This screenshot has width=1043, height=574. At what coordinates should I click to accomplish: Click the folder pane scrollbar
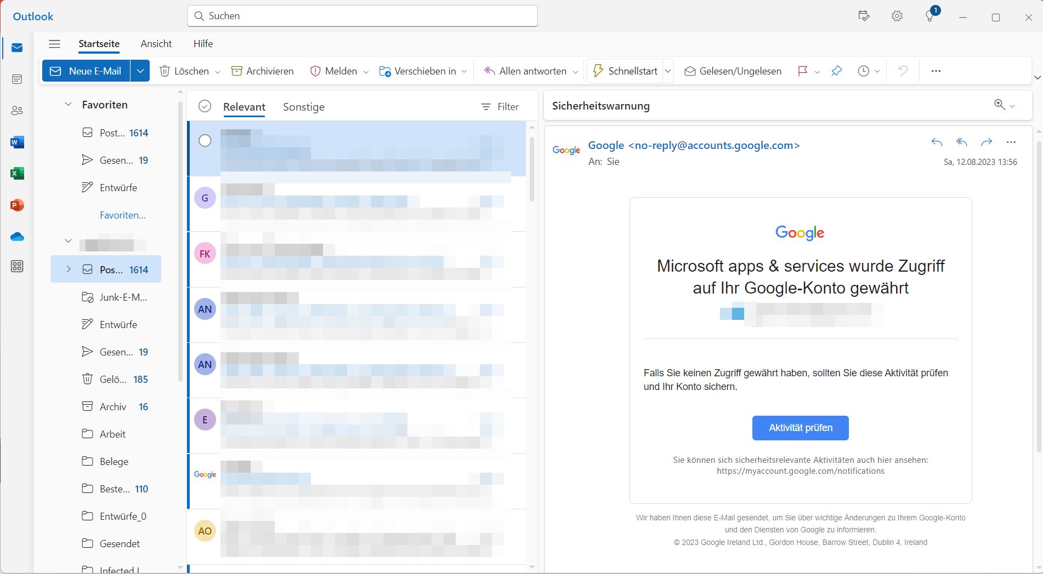(x=180, y=241)
